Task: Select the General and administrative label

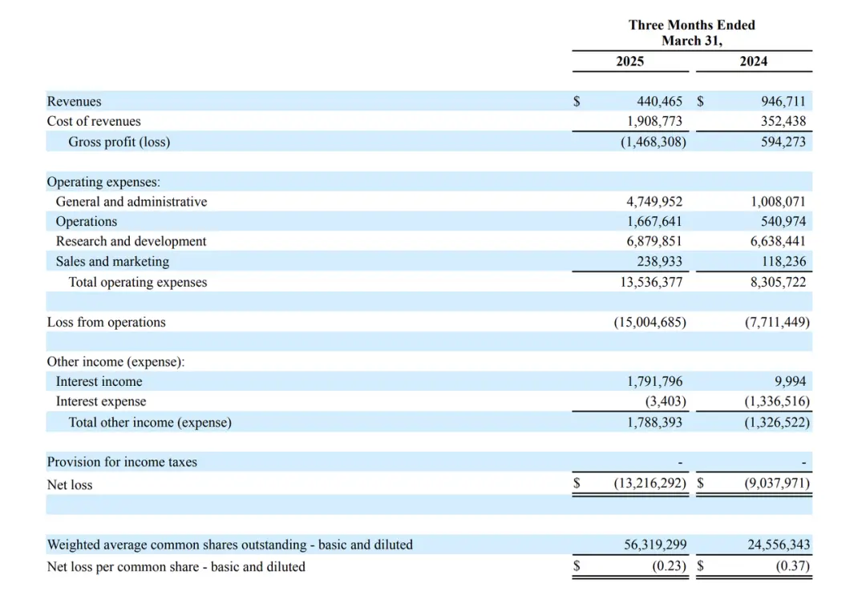Action: click(132, 202)
